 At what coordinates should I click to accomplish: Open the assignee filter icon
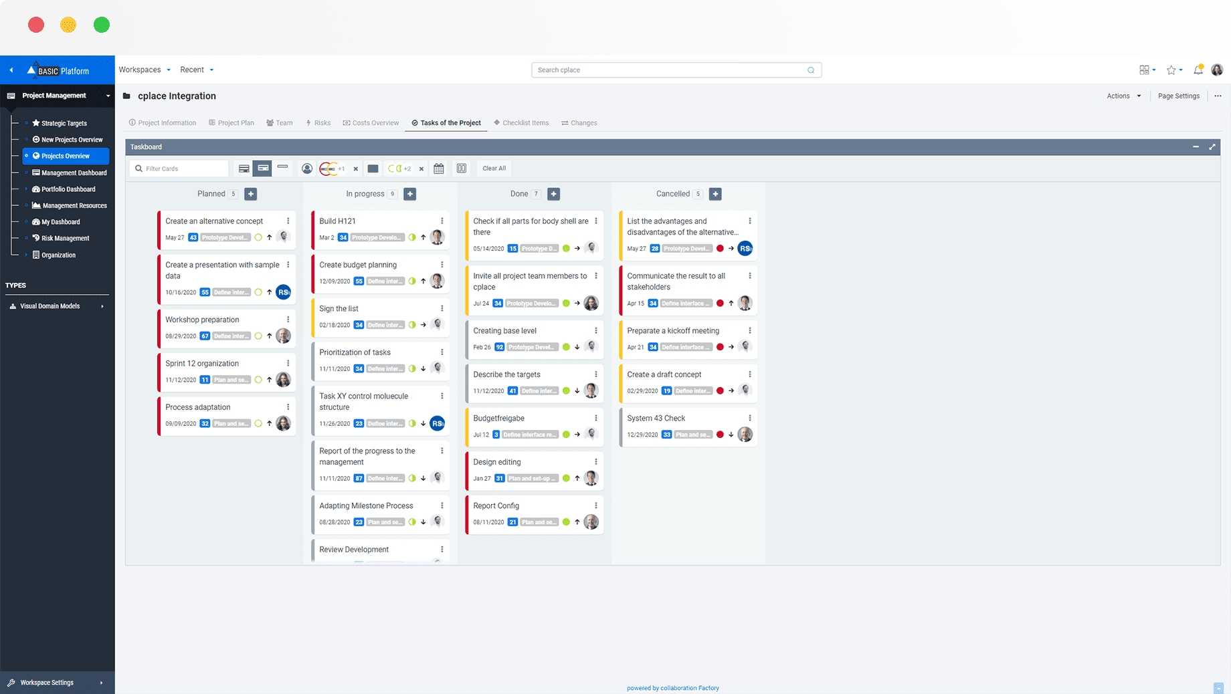[x=307, y=168]
